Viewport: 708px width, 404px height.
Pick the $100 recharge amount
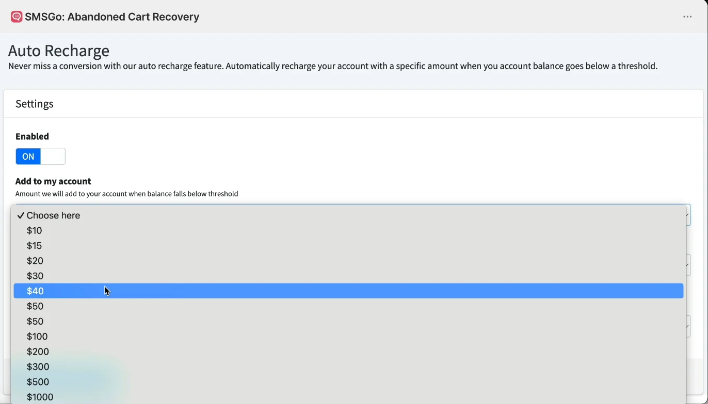(x=349, y=336)
